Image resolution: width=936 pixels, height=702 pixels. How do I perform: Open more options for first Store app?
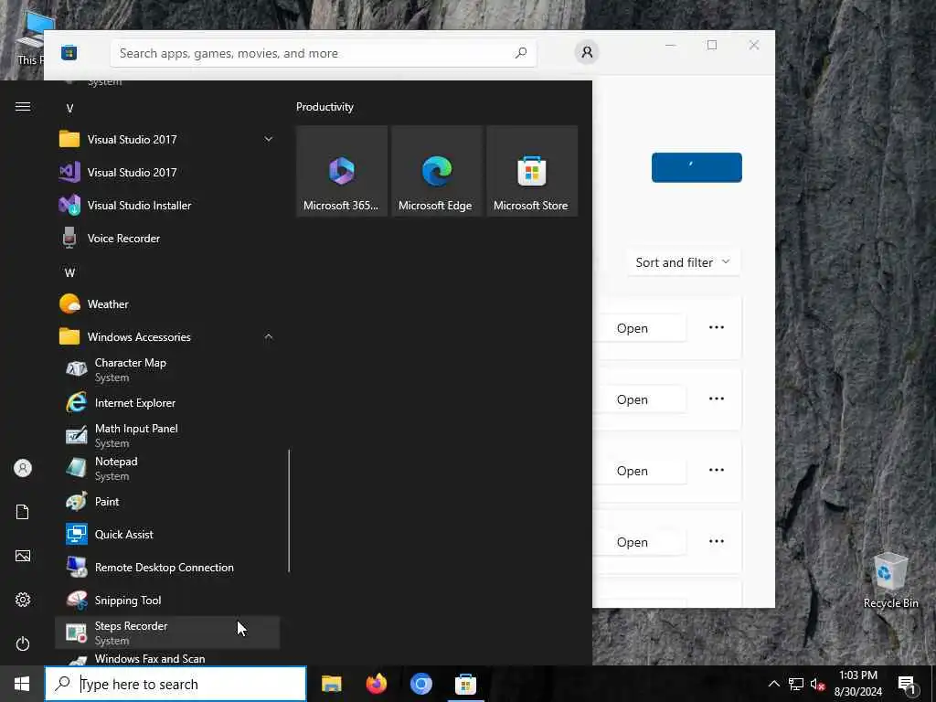717,327
